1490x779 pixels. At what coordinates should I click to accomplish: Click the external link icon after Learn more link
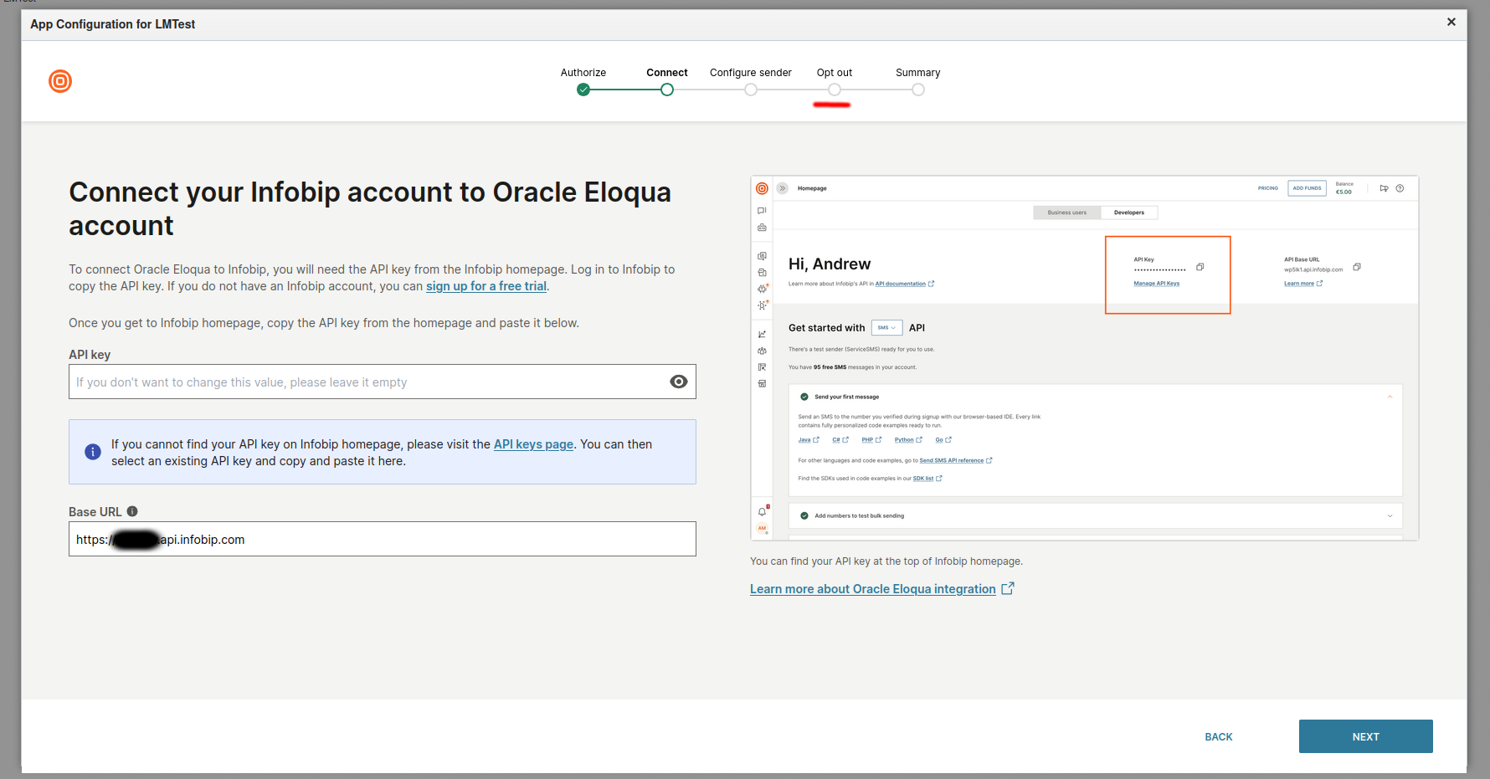1008,588
